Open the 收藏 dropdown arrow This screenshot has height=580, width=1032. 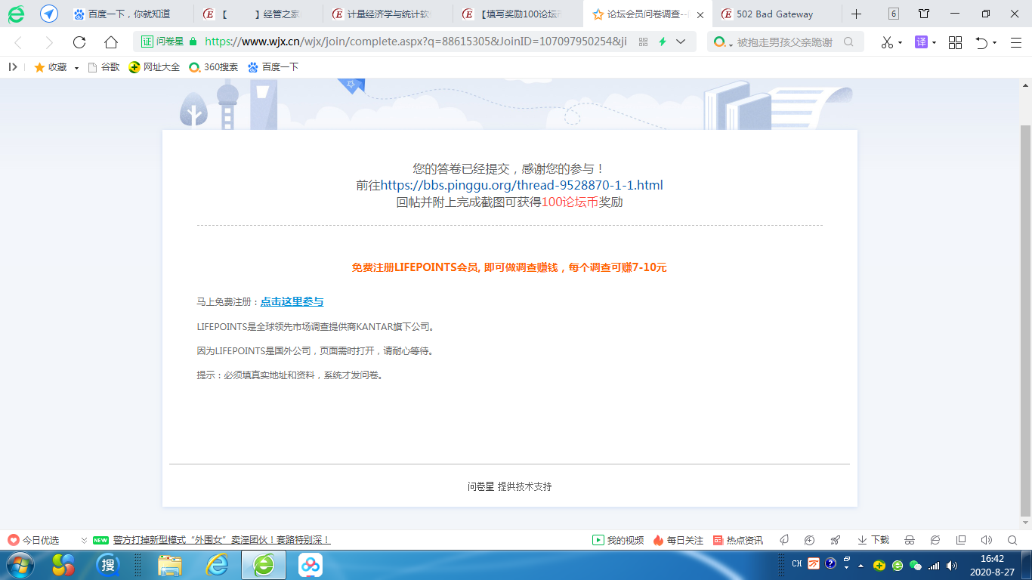pos(76,68)
